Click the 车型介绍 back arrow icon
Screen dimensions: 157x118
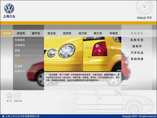click(17, 96)
